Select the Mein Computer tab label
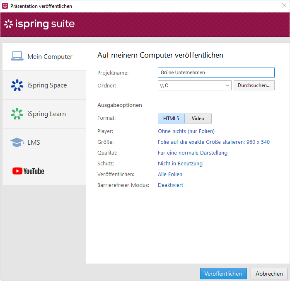Viewport: 290px width, 281px height. coord(50,57)
